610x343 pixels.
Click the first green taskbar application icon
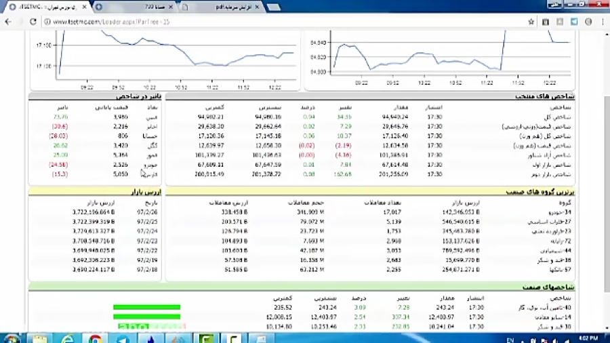coord(205,339)
